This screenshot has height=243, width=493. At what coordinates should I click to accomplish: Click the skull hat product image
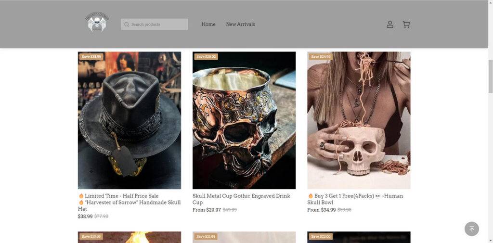click(x=130, y=120)
